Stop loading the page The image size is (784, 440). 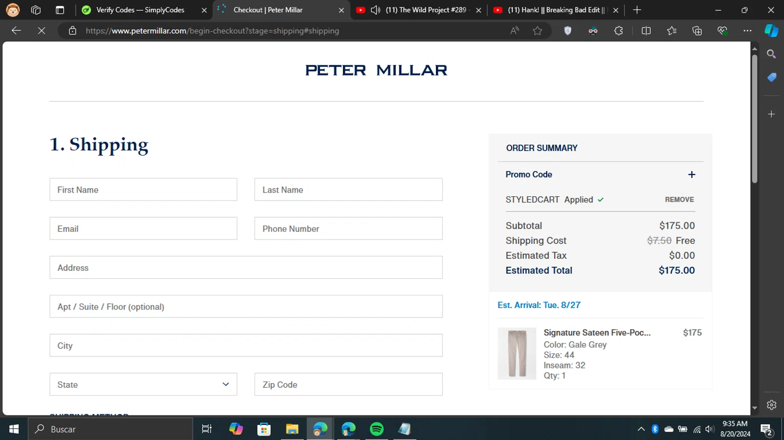[x=42, y=31]
